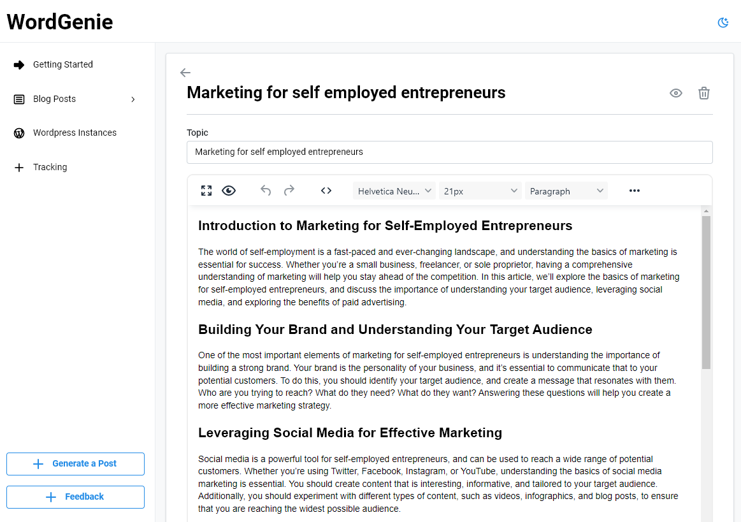
Task: Show more editor toolbar options
Action: [x=634, y=191]
